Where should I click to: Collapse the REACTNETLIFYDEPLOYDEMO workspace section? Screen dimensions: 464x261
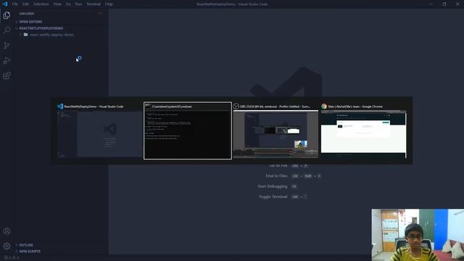click(x=41, y=28)
